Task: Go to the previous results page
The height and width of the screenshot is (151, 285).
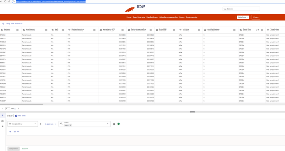Action: [2, 109]
